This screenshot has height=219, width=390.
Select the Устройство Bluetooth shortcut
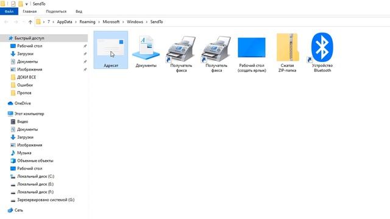322,53
